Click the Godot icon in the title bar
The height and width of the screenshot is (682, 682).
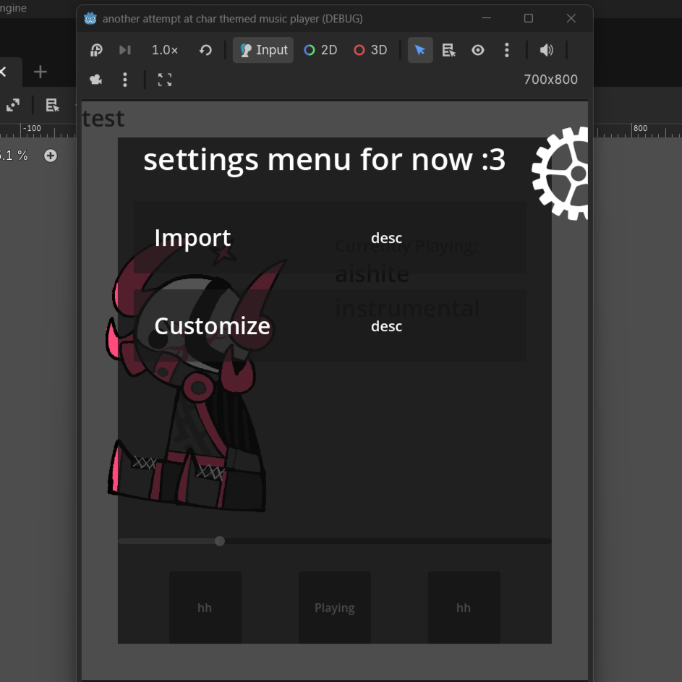pos(90,18)
